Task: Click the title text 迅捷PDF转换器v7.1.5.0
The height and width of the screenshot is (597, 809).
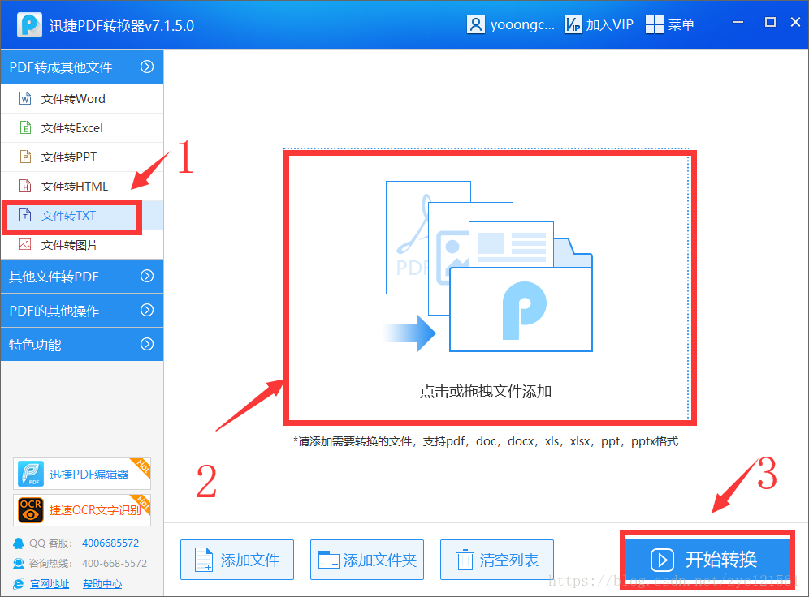Action: (x=122, y=25)
